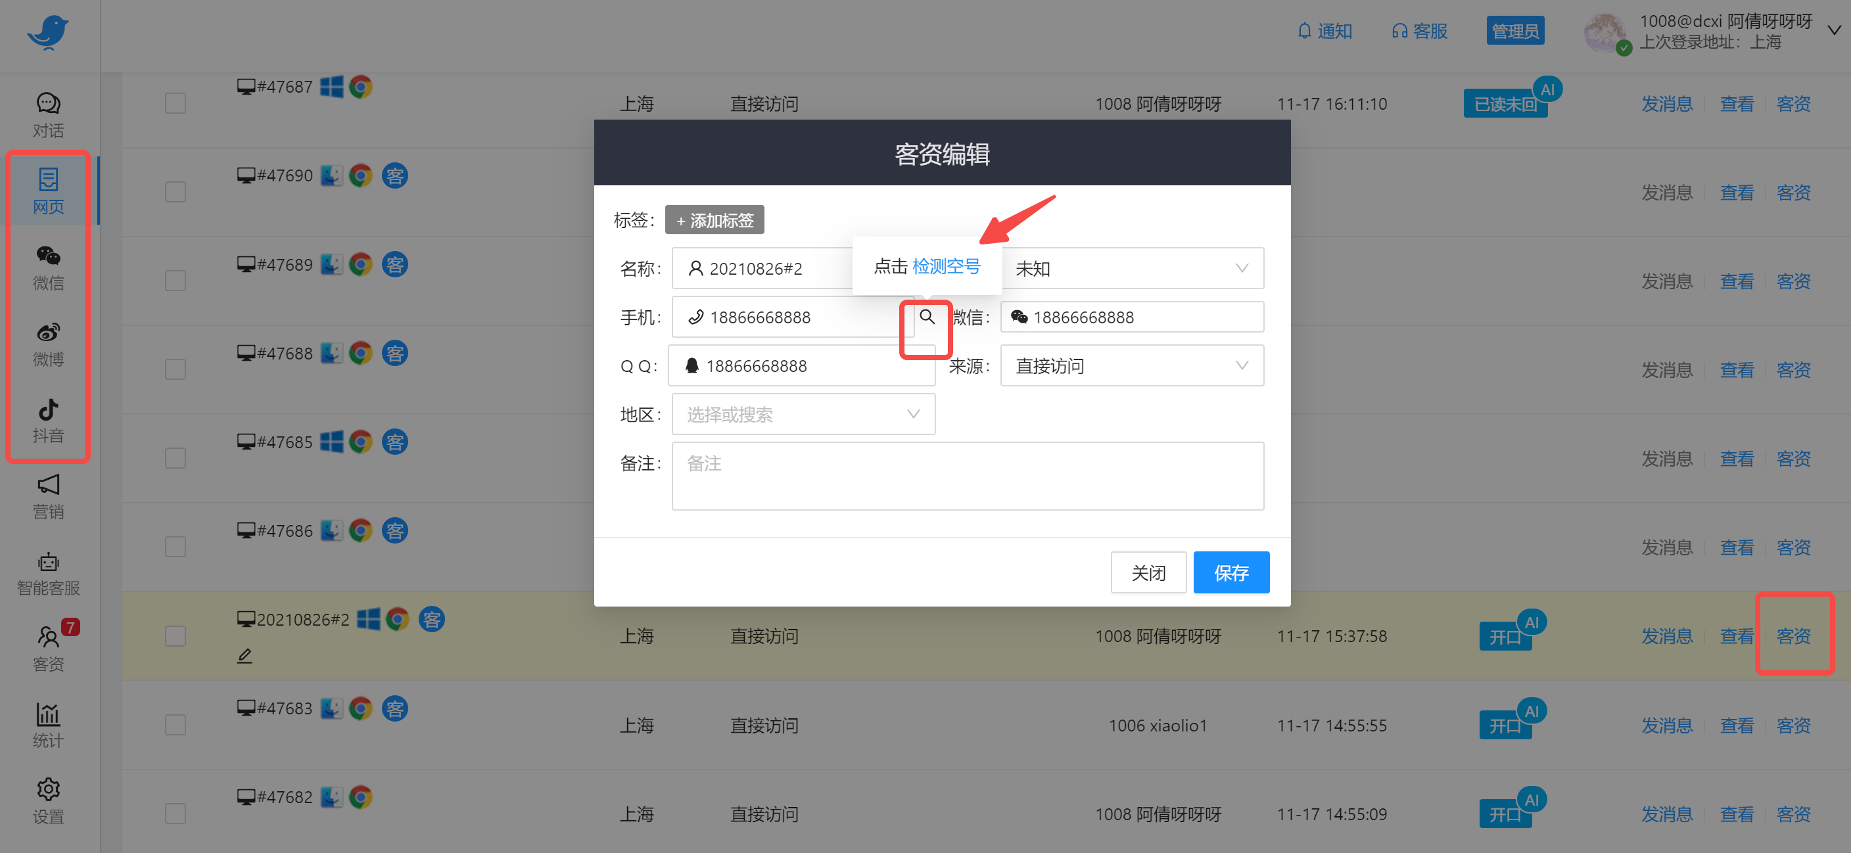Click the notification bell 通知

[x=1324, y=30]
